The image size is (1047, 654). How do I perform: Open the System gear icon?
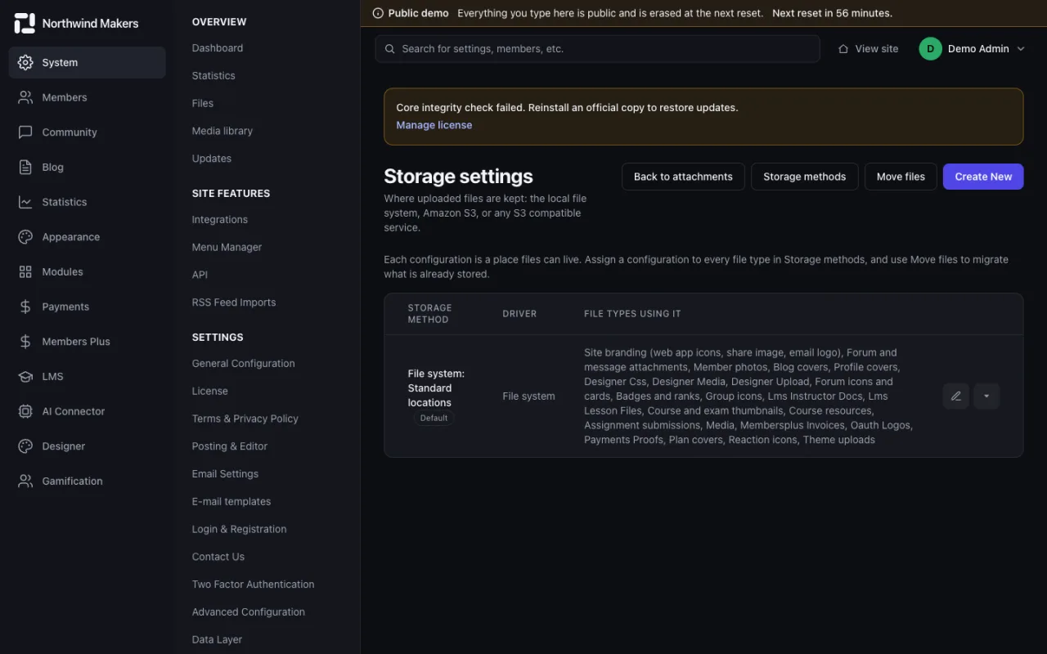25,62
